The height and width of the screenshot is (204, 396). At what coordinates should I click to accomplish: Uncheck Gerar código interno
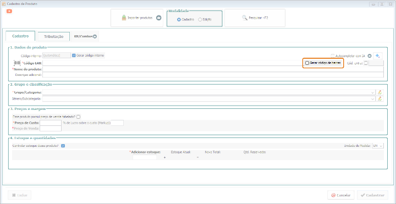[x=74, y=56]
